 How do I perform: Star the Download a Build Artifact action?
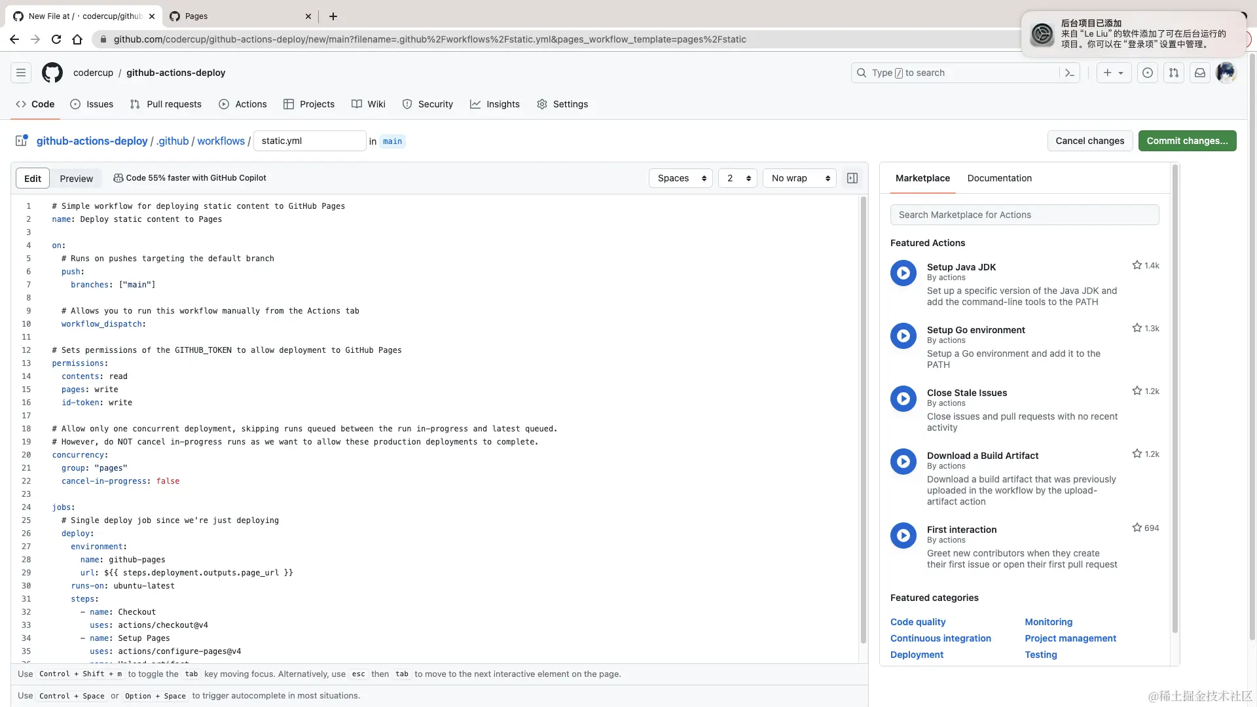(x=1137, y=454)
